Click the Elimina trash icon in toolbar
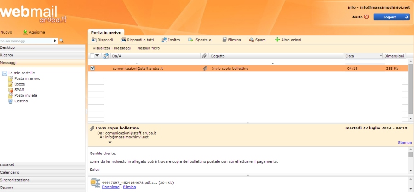 [x=224, y=40]
